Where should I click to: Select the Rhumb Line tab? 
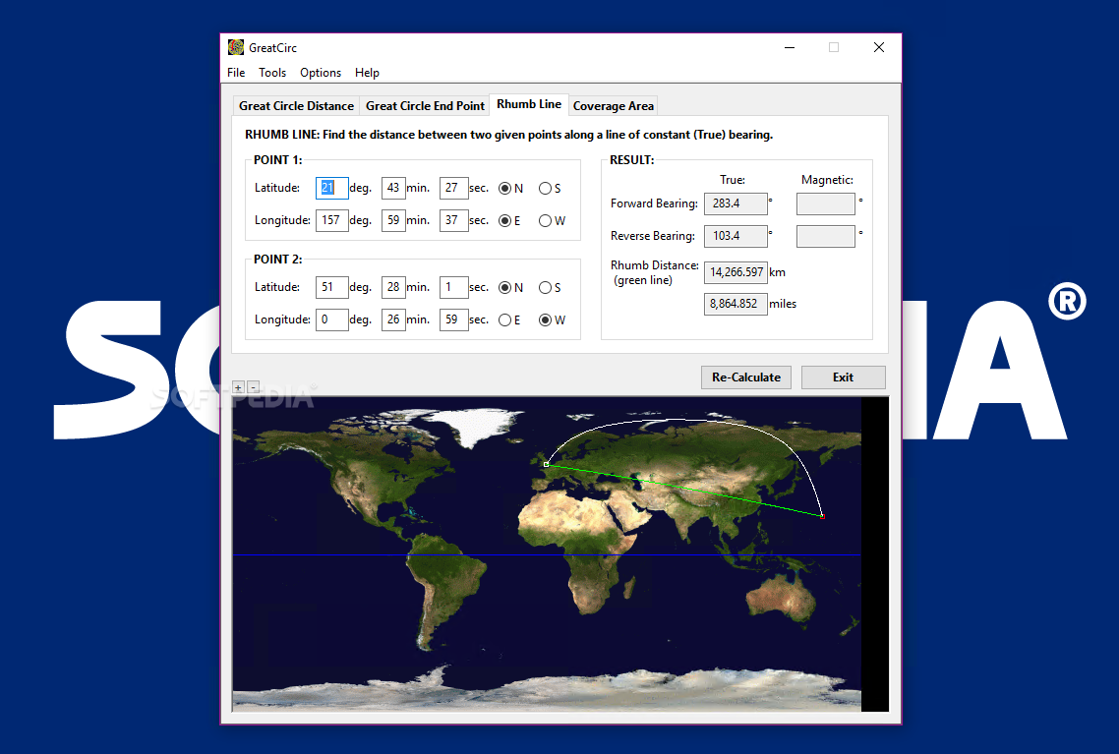pyautogui.click(x=529, y=104)
